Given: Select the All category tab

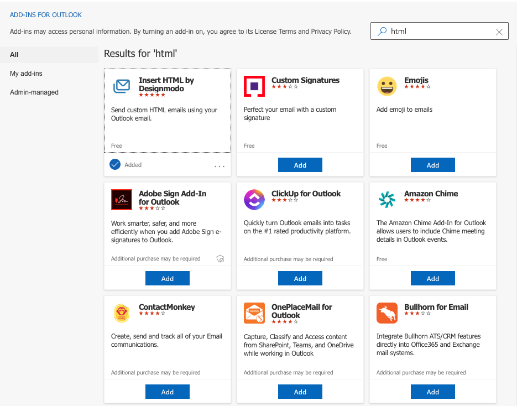Looking at the screenshot, I should tap(49, 55).
